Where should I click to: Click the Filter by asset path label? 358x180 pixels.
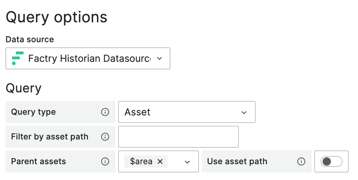click(49, 137)
